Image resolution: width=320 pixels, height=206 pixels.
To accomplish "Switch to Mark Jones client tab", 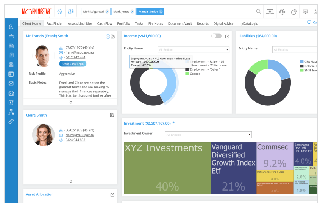I will (x=121, y=12).
